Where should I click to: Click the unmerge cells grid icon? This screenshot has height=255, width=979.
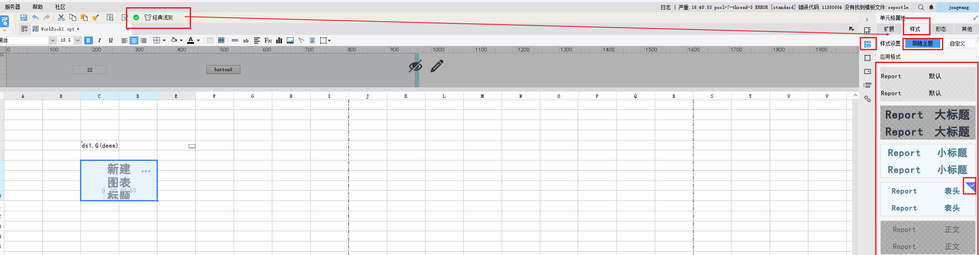(221, 40)
